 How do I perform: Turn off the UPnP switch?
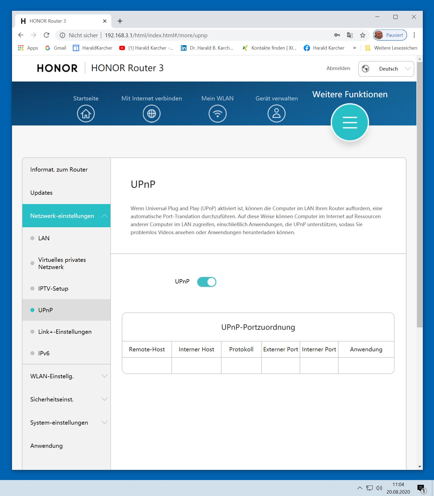click(207, 282)
